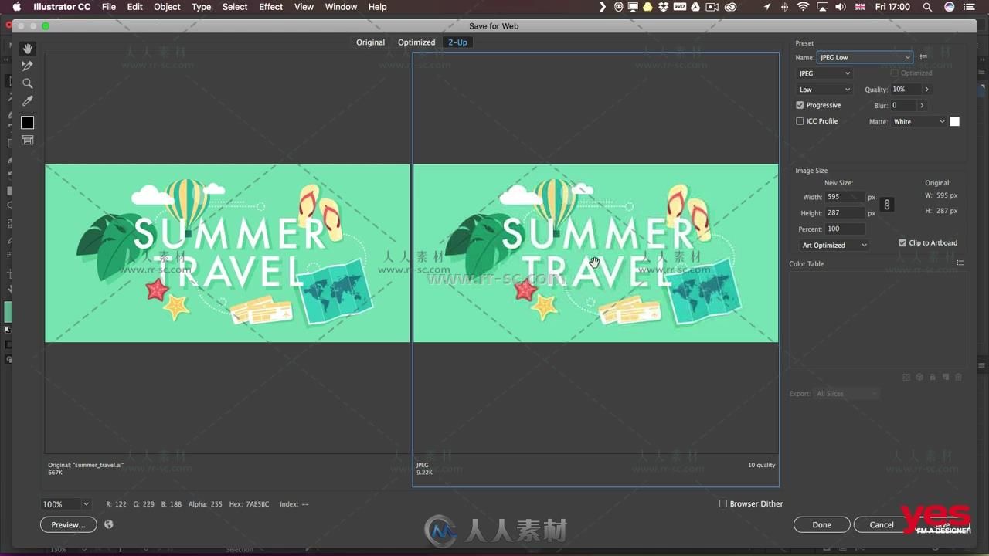Select the Slice Select tool
Viewport: 989px width, 556px height.
point(27,66)
